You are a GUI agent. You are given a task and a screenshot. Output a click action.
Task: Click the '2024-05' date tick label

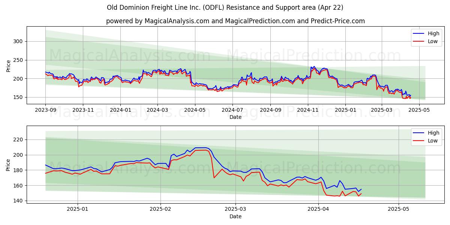coord(195,110)
